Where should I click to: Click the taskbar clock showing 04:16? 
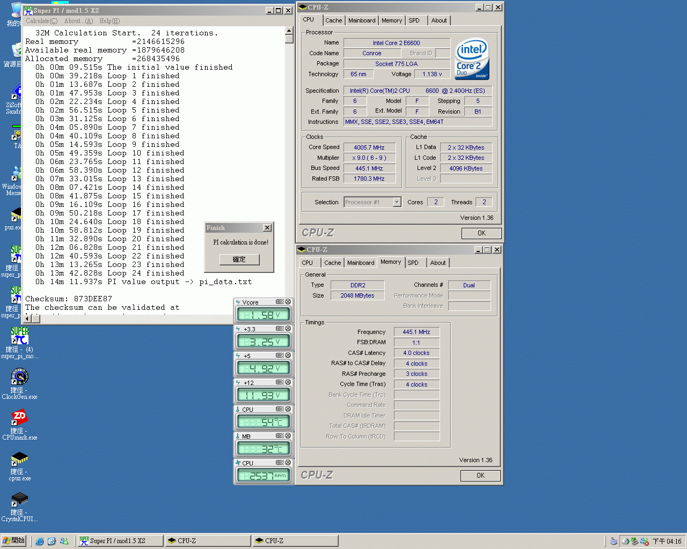coord(667,541)
